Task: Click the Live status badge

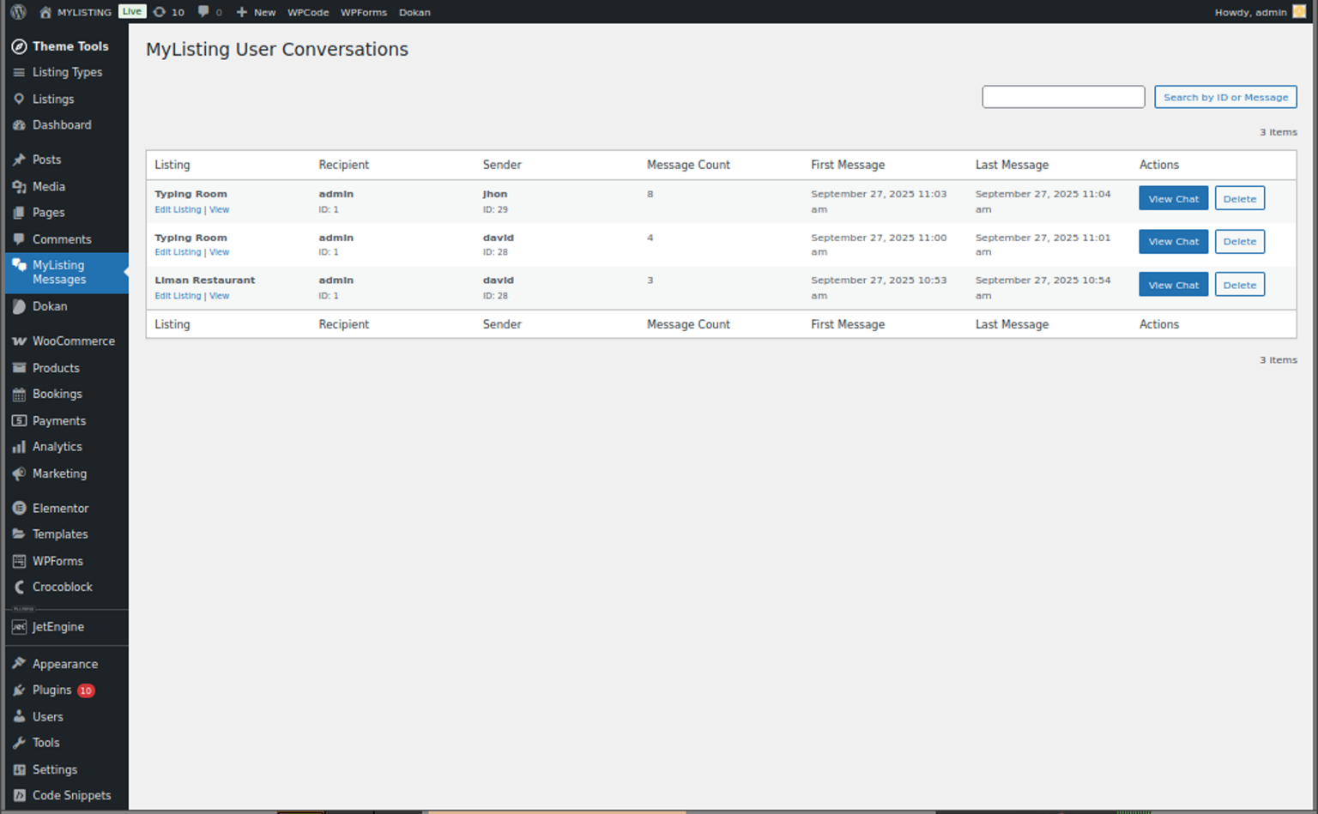Action: coord(132,11)
